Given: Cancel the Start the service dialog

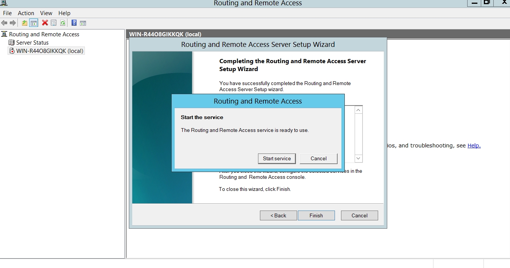Looking at the screenshot, I should pos(318,159).
